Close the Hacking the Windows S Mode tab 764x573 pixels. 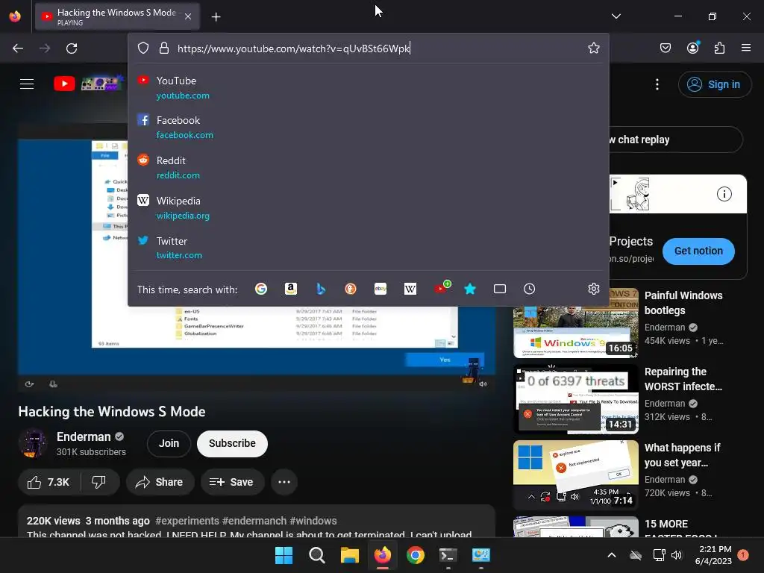(x=188, y=16)
